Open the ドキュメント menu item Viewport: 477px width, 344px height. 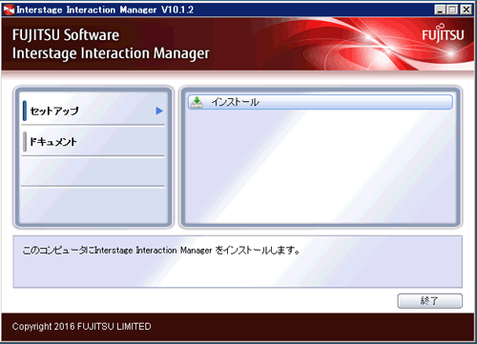click(x=93, y=141)
